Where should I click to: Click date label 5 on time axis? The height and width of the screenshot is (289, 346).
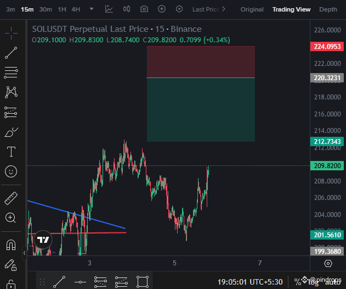(x=174, y=263)
